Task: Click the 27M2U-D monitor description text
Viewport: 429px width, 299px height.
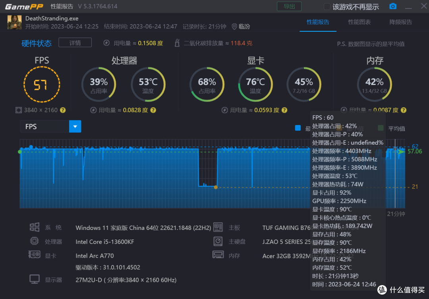Action: pos(126,280)
